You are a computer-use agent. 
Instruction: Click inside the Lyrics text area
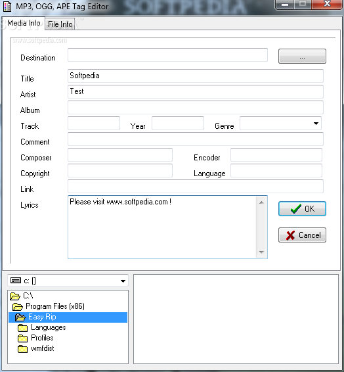tap(161, 227)
